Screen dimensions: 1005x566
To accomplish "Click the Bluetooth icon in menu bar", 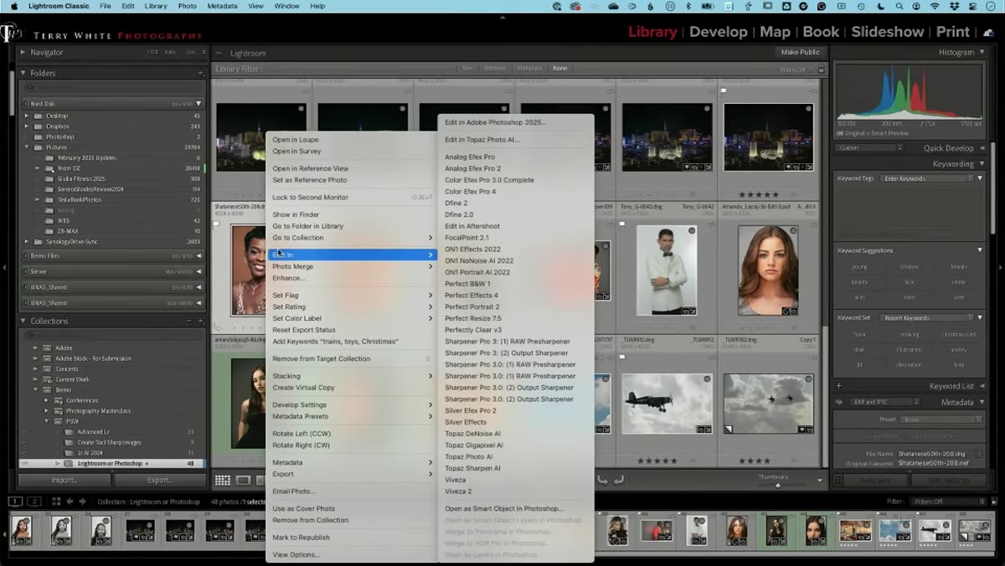I will point(688,6).
